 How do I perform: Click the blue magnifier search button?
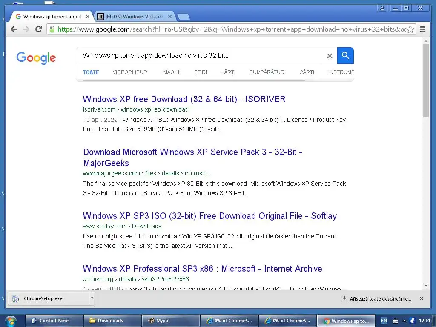(345, 56)
